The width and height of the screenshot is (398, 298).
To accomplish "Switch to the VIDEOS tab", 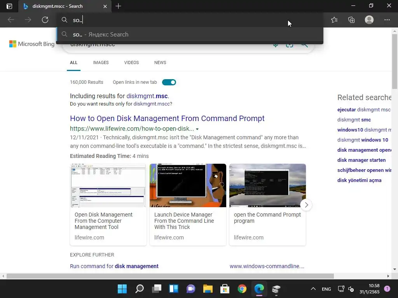I will [x=131, y=62].
